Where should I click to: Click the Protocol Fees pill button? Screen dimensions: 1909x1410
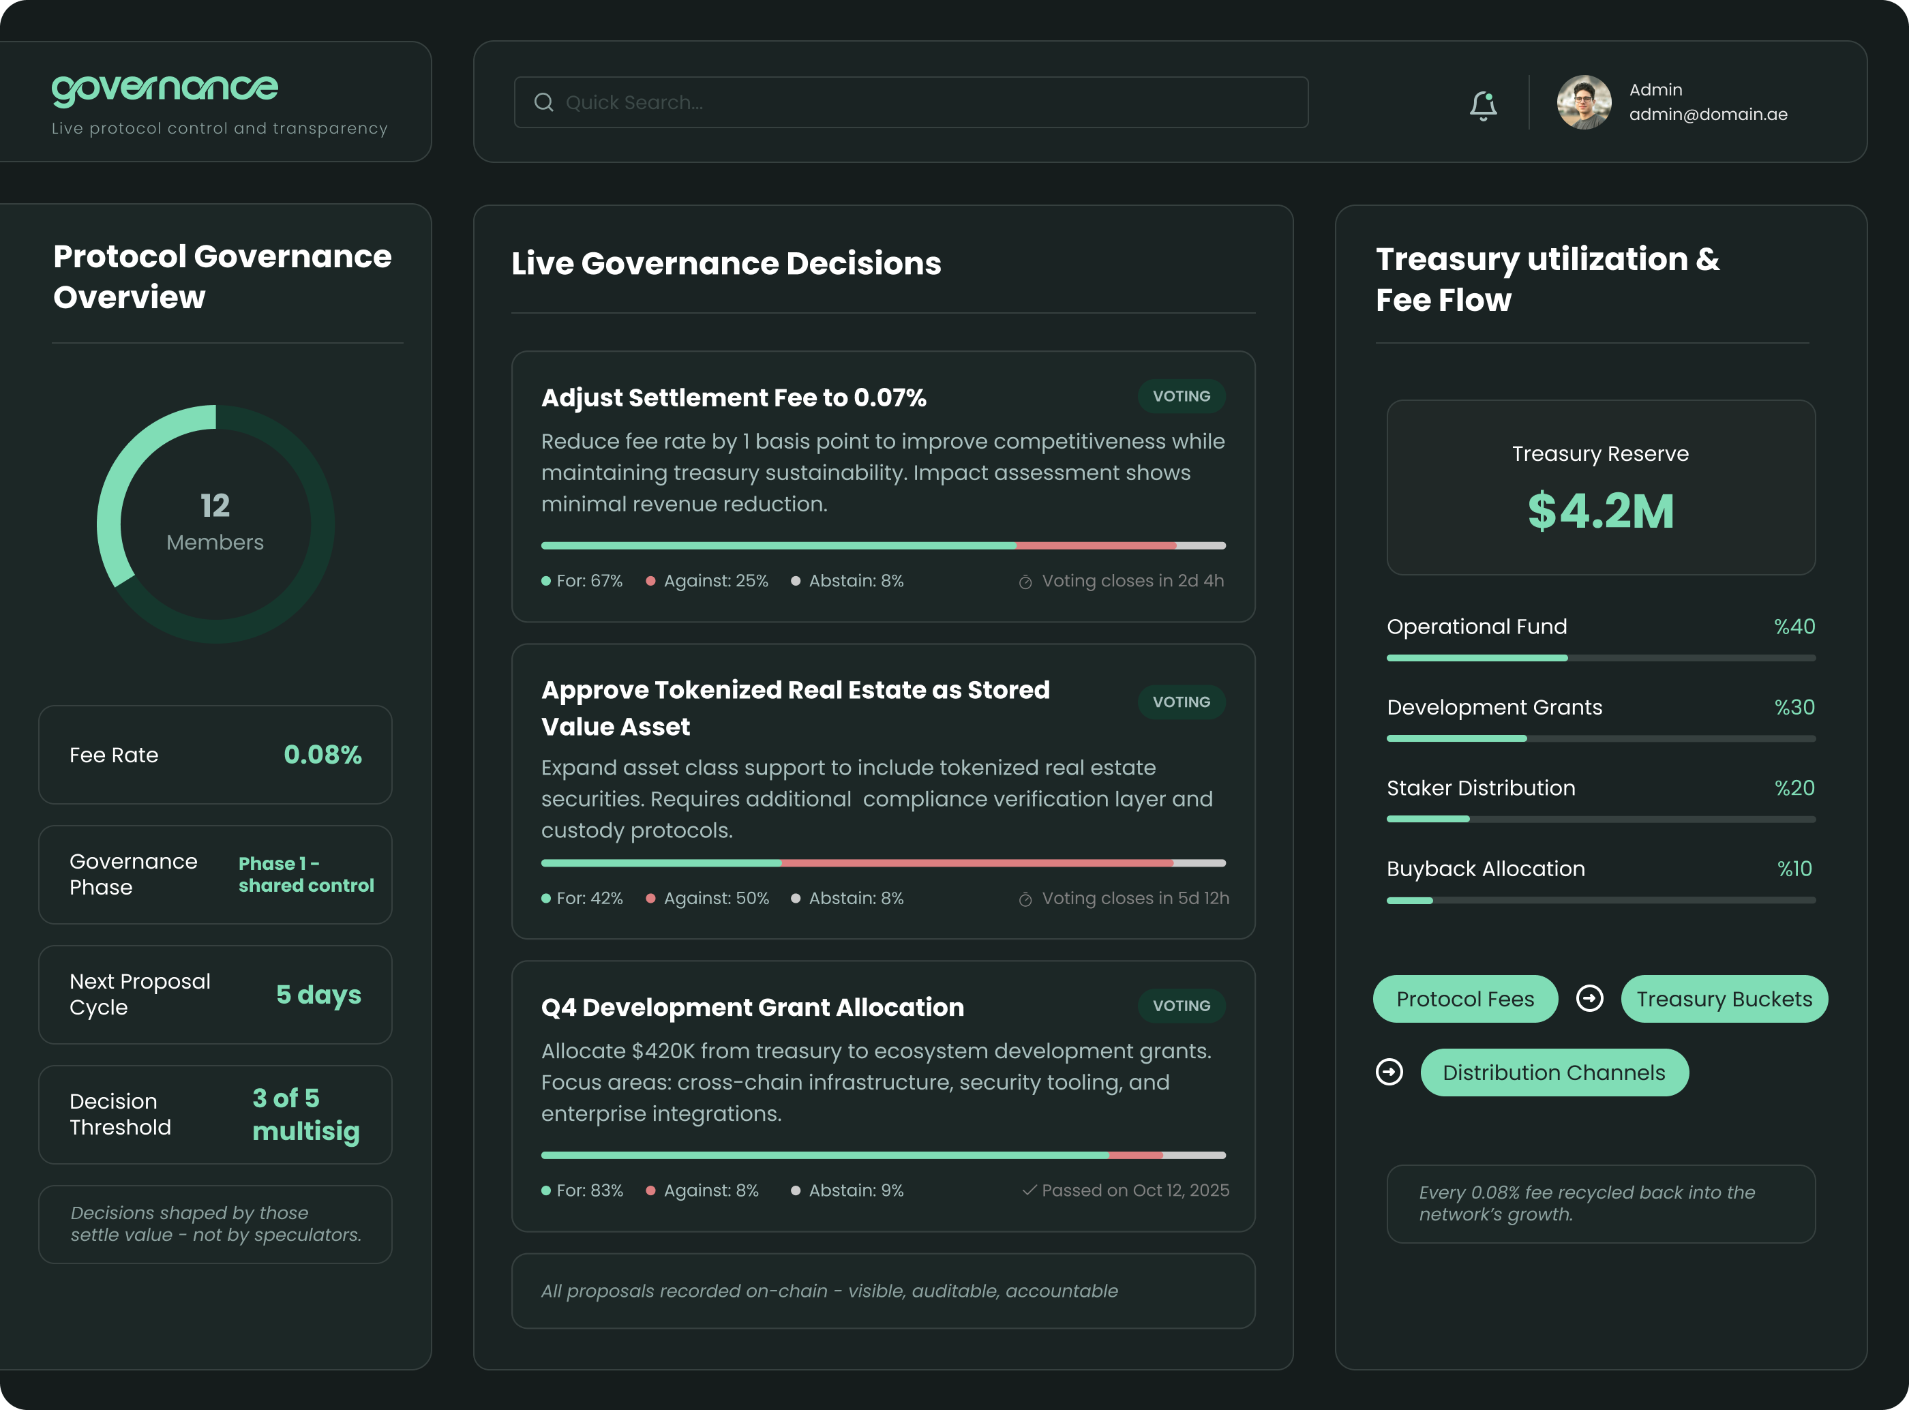(x=1464, y=999)
